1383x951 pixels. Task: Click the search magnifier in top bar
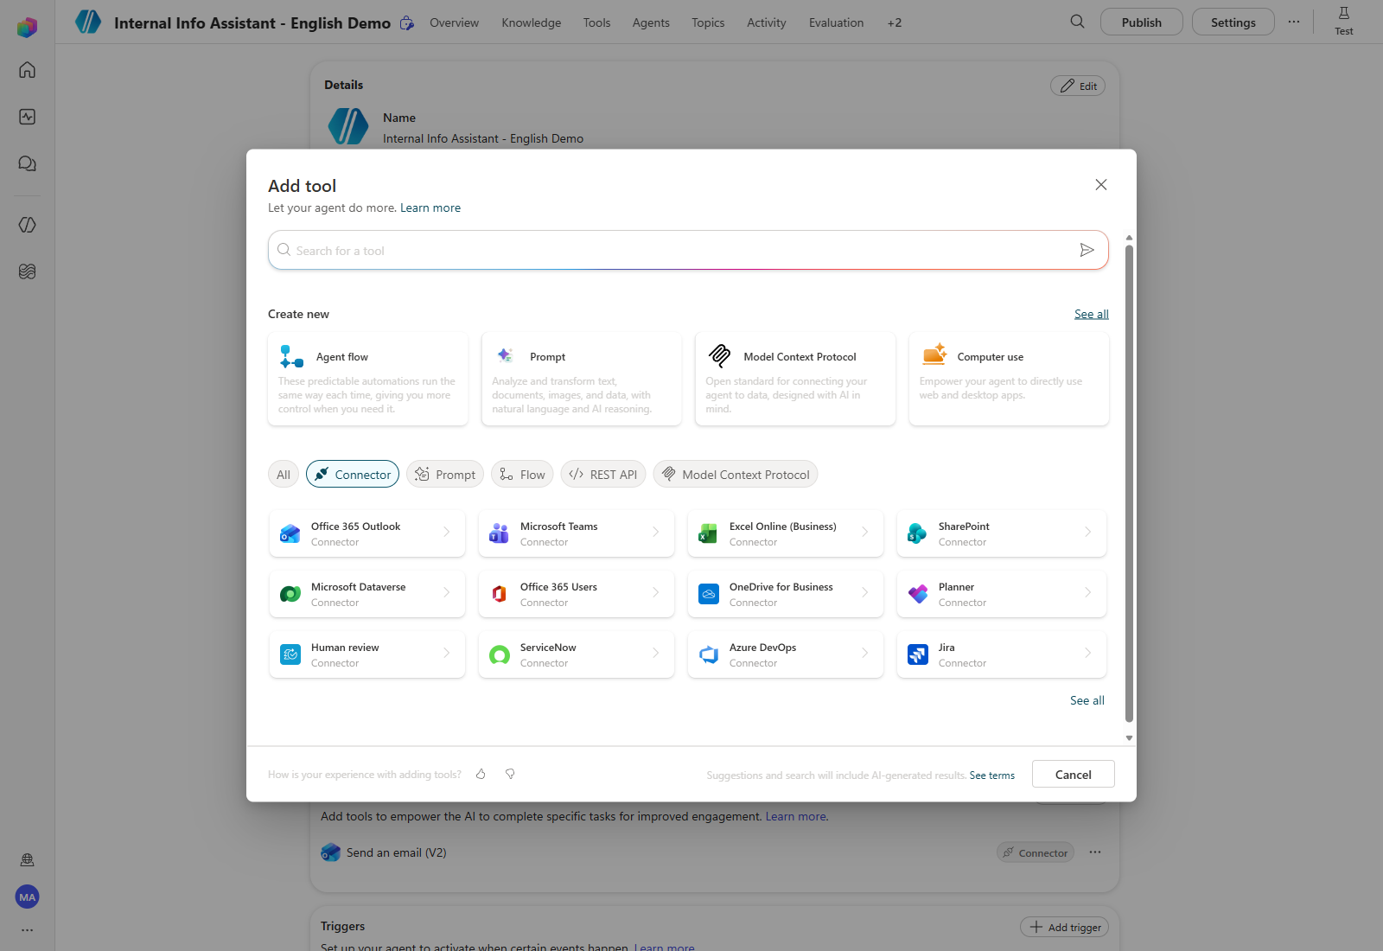point(1077,22)
